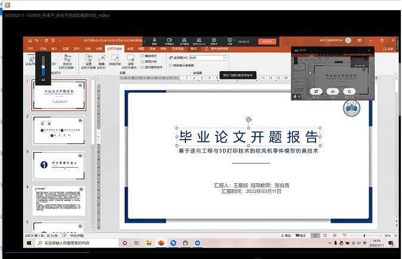The image size is (402, 259).
Task: Switch to the 审阅 (Review) ribbon tab
Action: tap(130, 48)
